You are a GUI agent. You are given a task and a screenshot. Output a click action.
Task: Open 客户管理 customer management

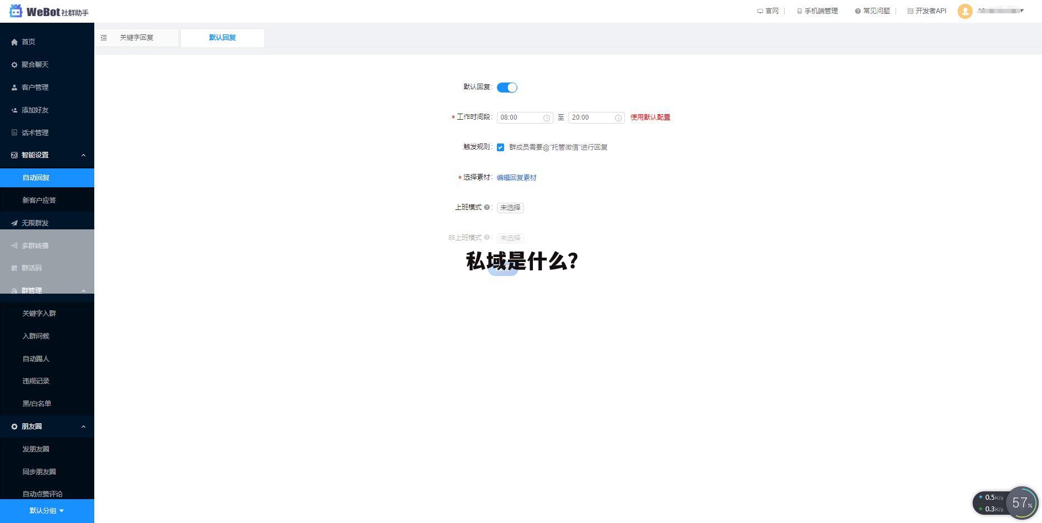(14, 87)
